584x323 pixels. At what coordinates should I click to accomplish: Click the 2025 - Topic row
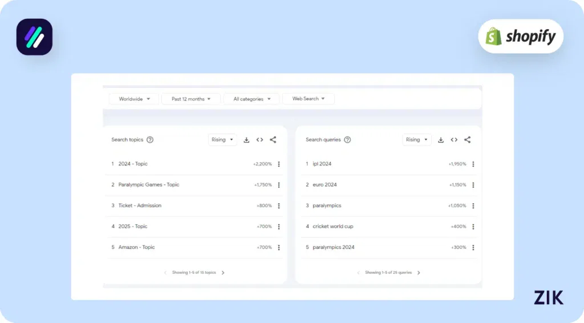(x=194, y=227)
